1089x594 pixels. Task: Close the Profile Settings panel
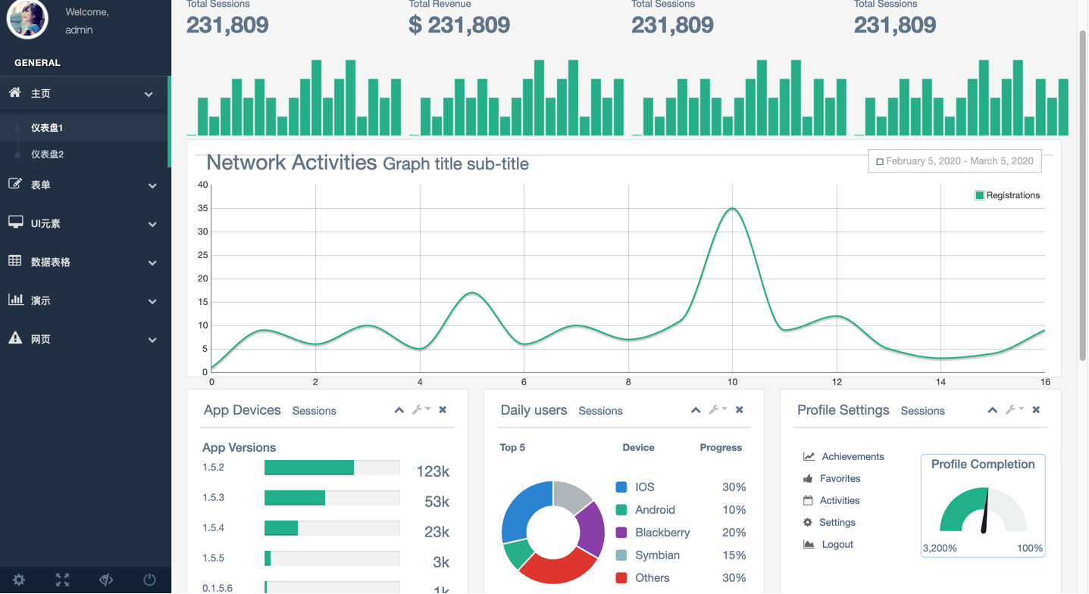[x=1036, y=410]
